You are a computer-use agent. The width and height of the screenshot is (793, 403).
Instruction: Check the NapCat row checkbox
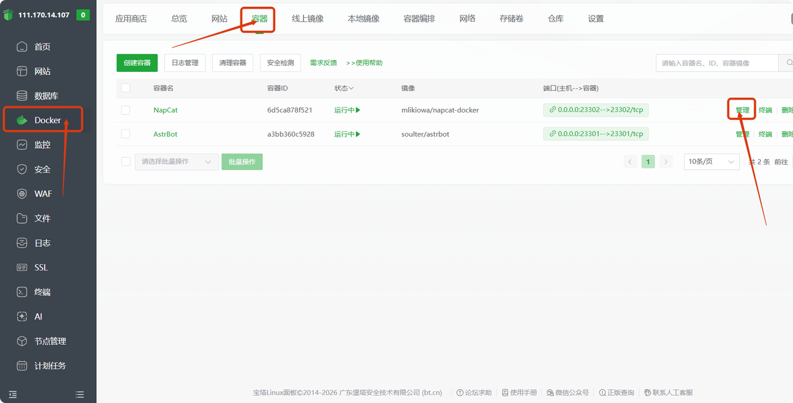126,110
